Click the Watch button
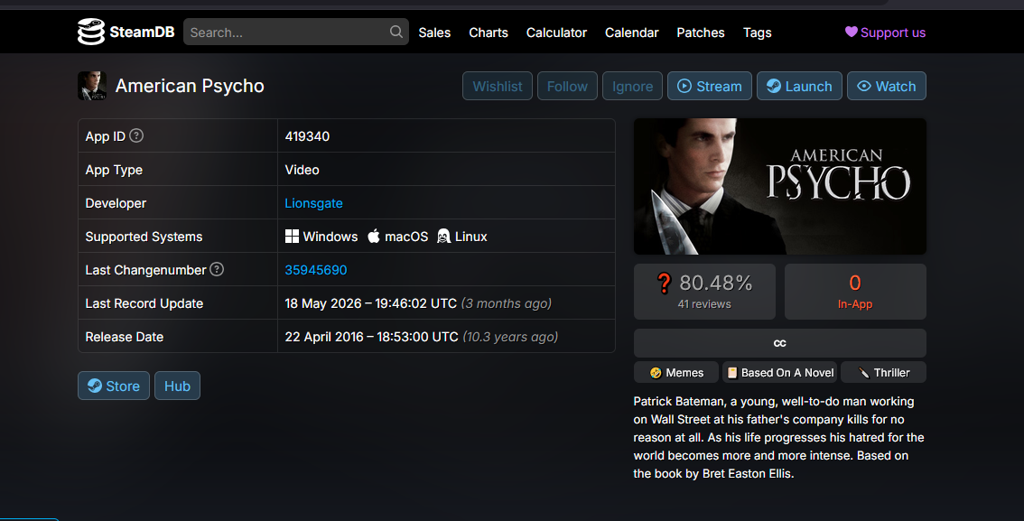 click(886, 86)
